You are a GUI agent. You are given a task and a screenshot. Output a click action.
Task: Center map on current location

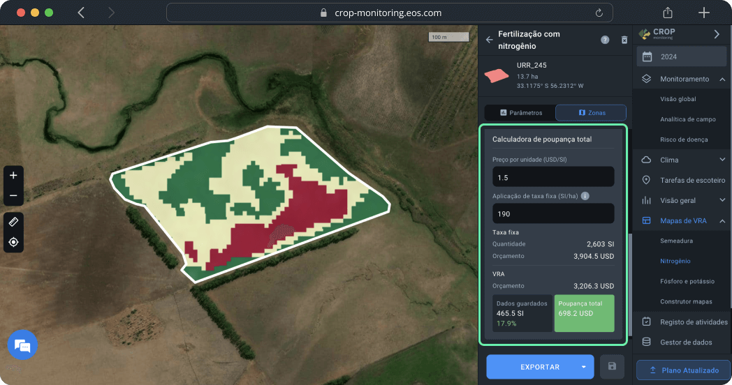(13, 242)
